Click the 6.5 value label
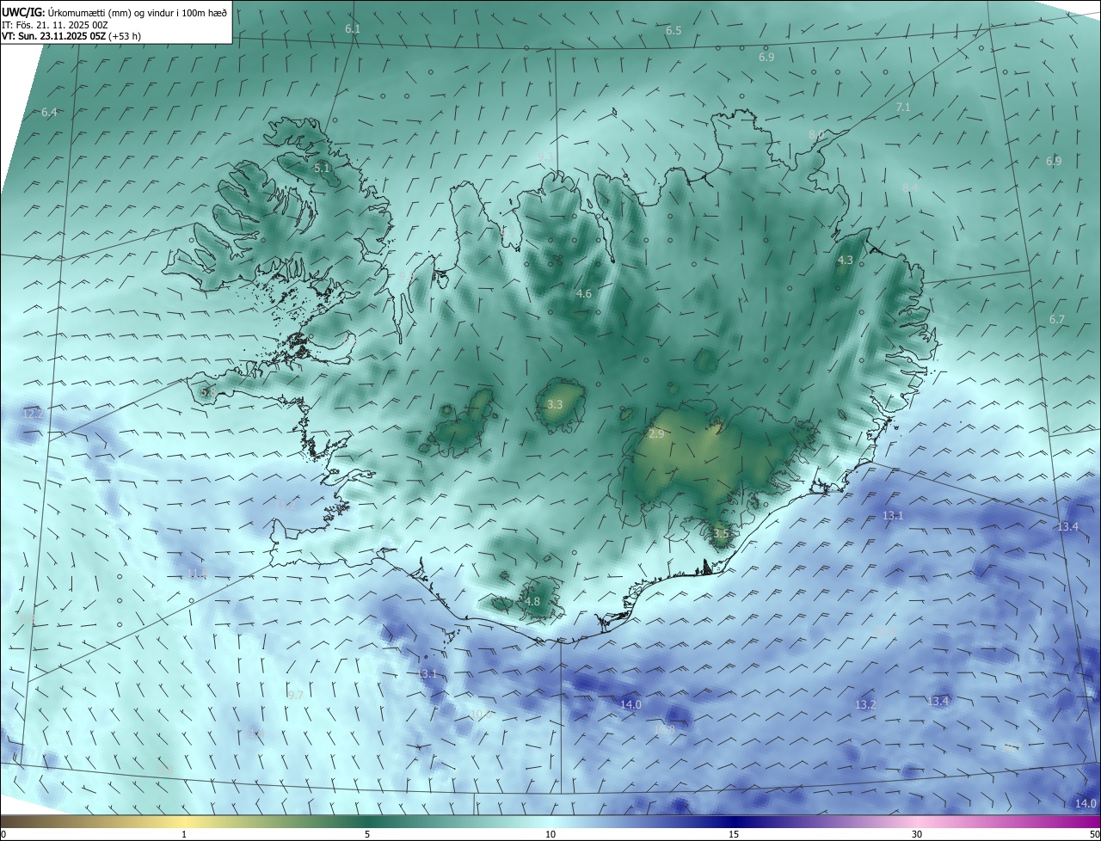 click(x=674, y=31)
